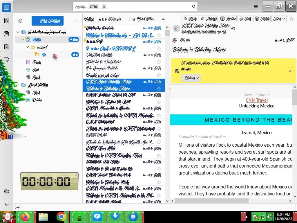
Task: Click the search magnifier icon
Action: click(194, 7)
